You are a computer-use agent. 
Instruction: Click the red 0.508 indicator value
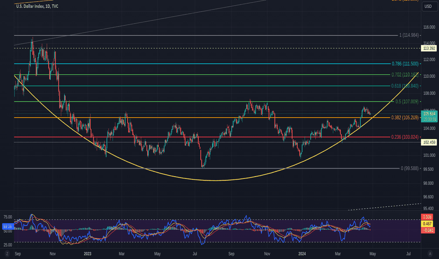click(x=427, y=217)
